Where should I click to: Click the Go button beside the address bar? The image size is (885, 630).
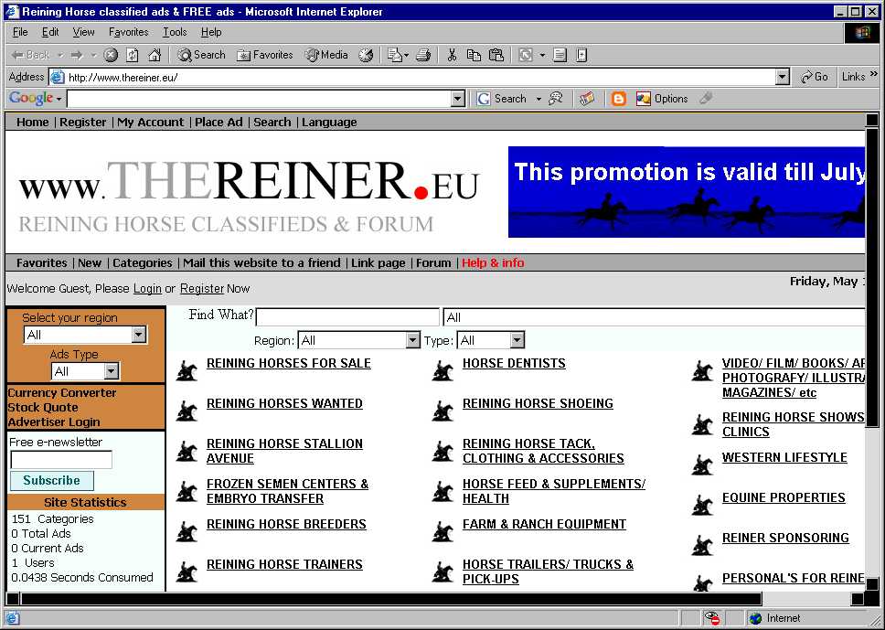tap(815, 77)
